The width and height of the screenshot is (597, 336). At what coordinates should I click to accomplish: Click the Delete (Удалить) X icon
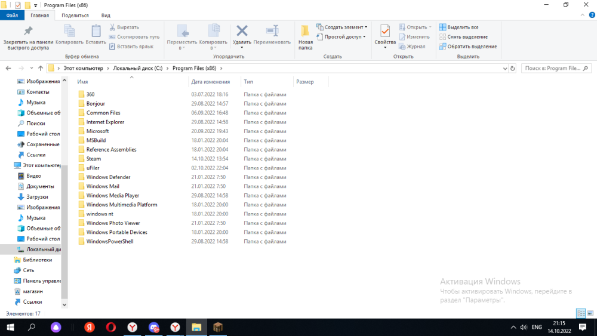pyautogui.click(x=242, y=30)
